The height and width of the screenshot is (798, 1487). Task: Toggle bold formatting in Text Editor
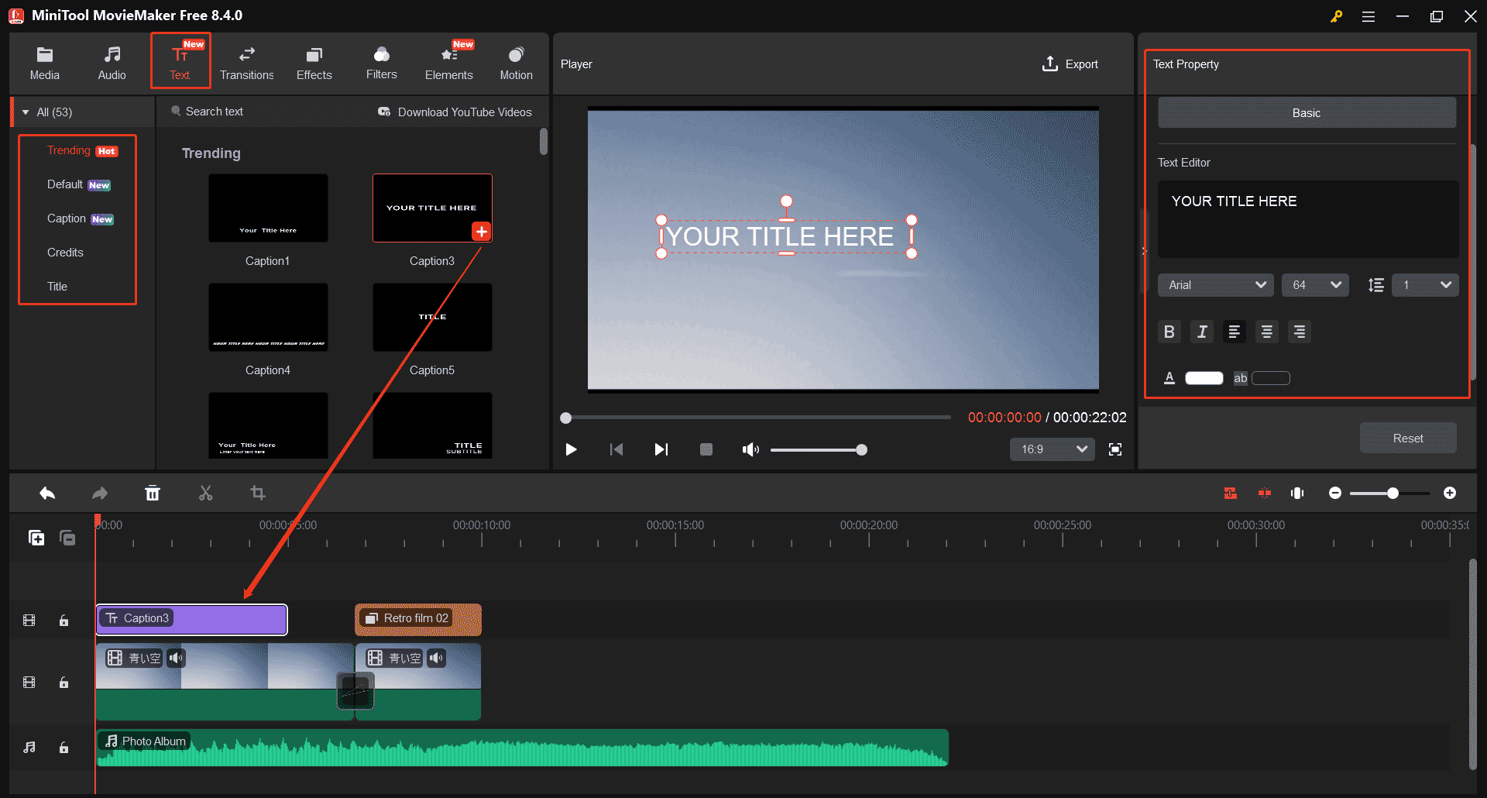click(1169, 332)
